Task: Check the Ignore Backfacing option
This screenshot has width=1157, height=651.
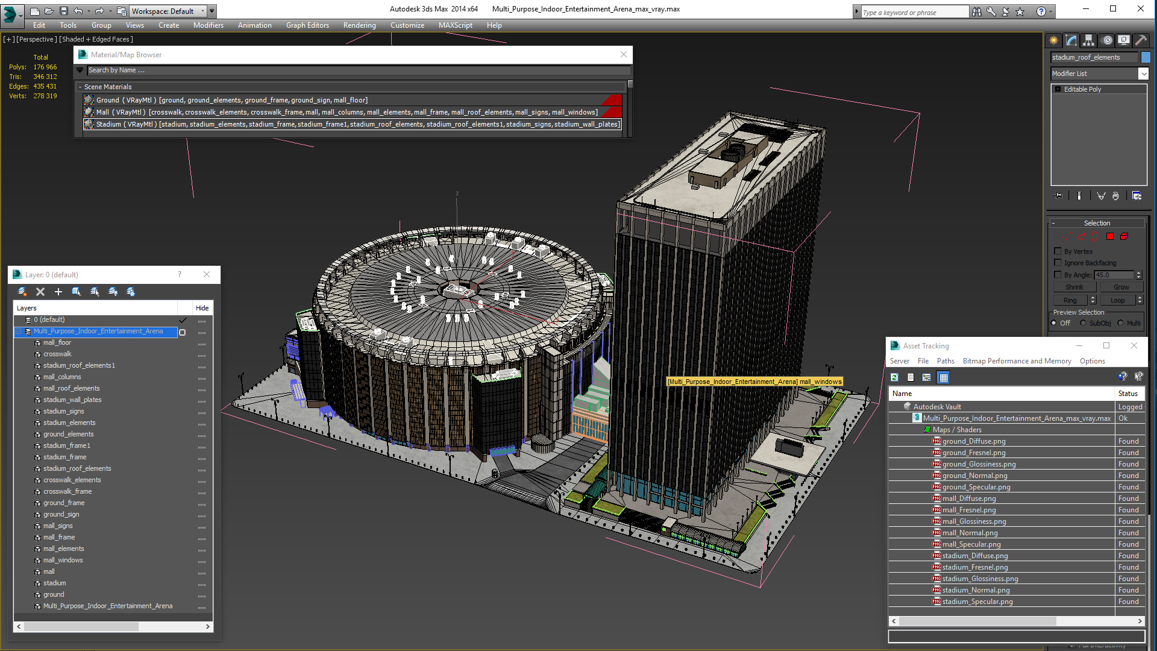Action: pos(1058,263)
